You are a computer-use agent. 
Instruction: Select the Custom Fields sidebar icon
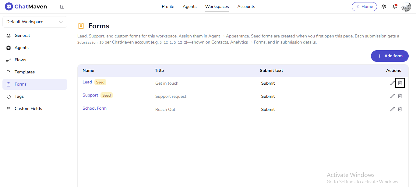coord(9,108)
